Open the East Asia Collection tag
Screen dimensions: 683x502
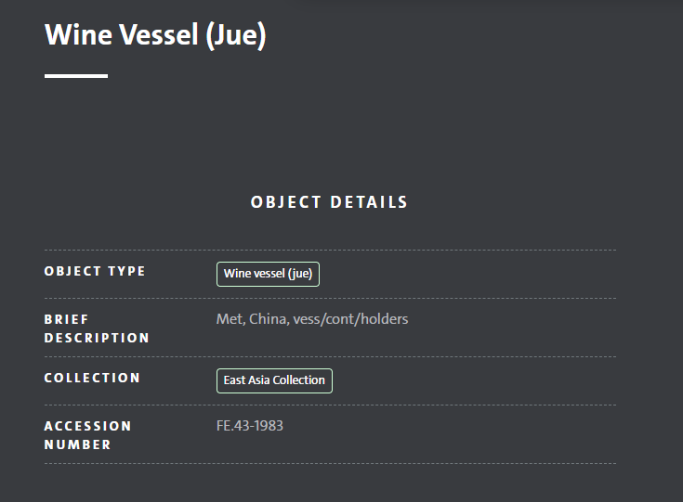click(x=274, y=380)
